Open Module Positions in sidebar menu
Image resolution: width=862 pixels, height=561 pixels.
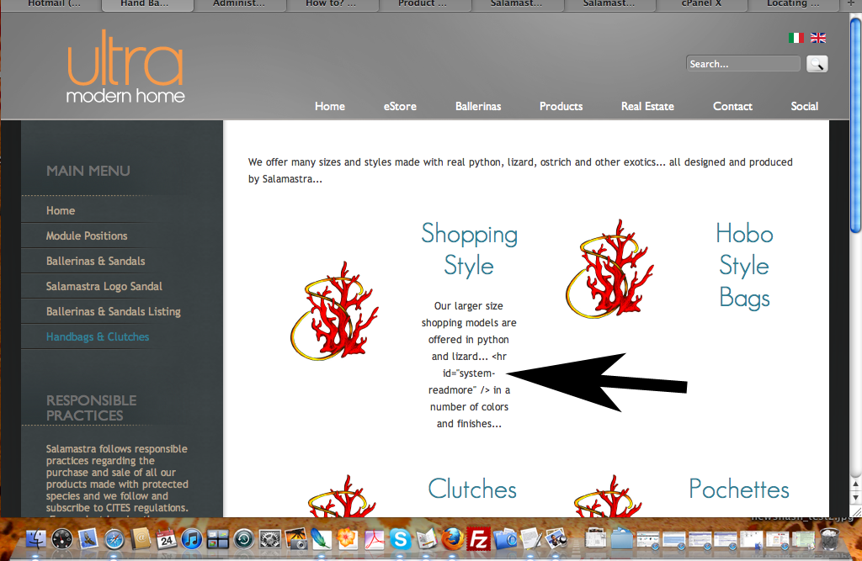[87, 236]
